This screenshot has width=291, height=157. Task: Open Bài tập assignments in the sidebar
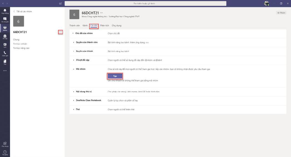5,37
